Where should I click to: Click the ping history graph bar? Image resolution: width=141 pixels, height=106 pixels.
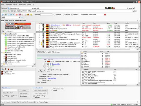58,56
